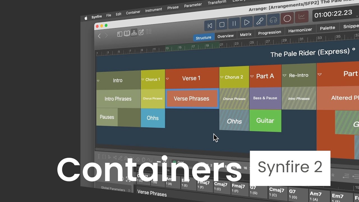The height and width of the screenshot is (202, 359).
Task: Click measure 29 on the timeline ruler
Action: click(x=284, y=40)
